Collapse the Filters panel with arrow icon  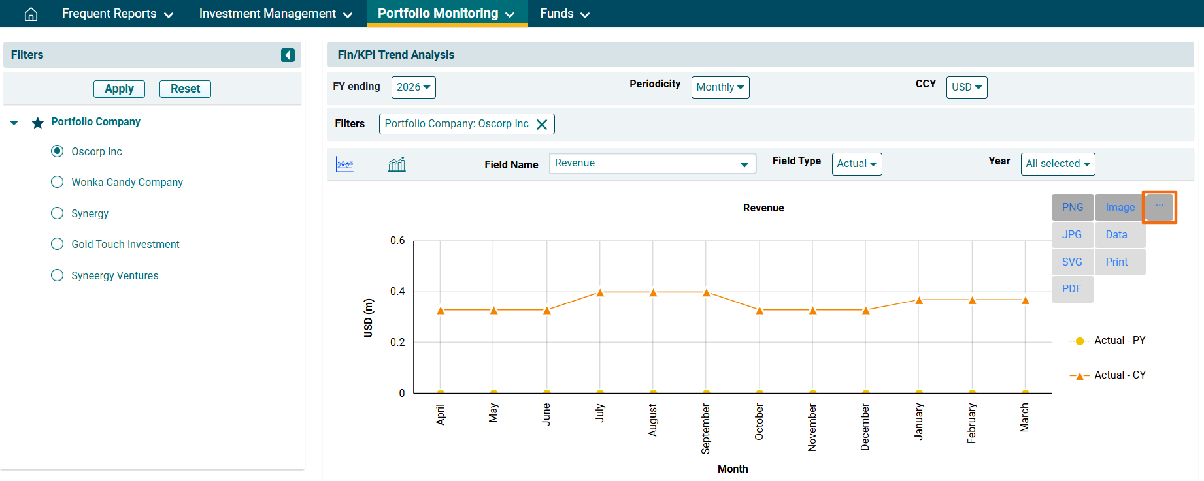click(288, 55)
